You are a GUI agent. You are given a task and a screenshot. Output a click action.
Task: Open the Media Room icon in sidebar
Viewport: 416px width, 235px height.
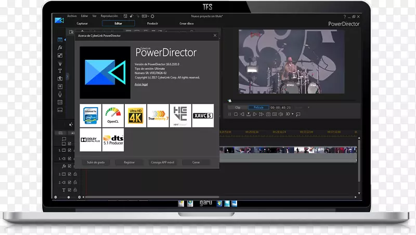(60, 40)
